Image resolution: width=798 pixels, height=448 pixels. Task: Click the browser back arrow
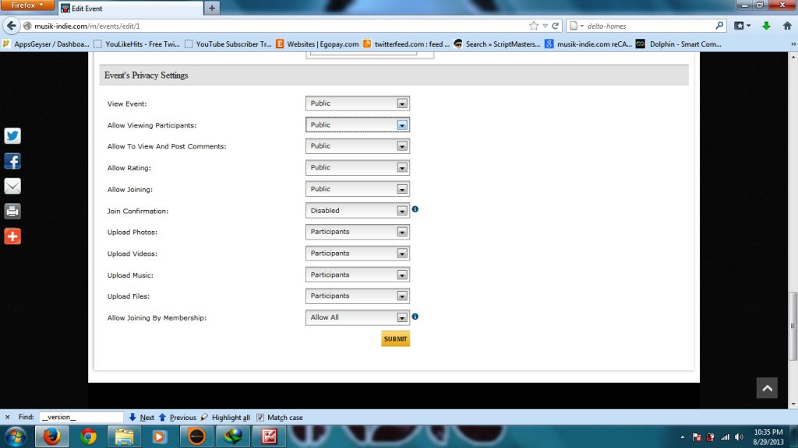pyautogui.click(x=11, y=26)
